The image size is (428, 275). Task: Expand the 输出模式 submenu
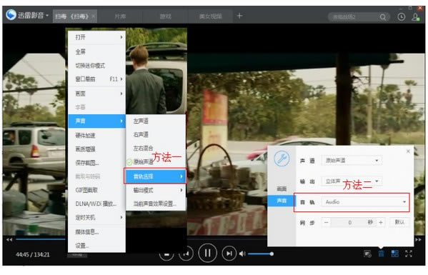click(x=156, y=190)
